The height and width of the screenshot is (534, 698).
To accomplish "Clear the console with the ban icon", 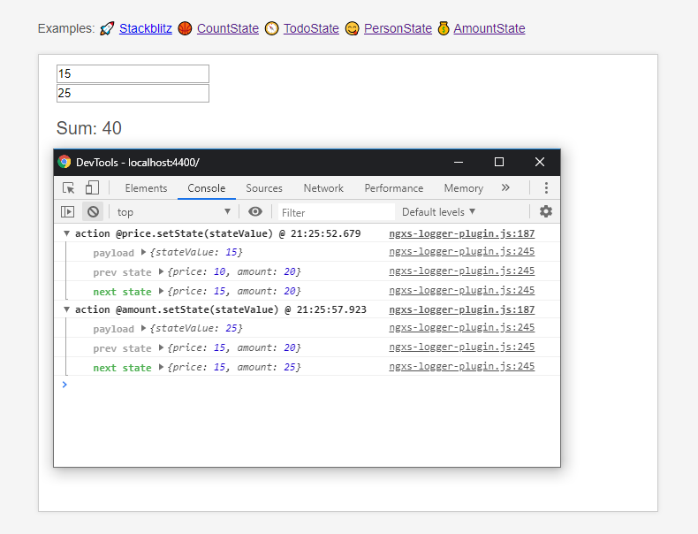I will (x=93, y=212).
